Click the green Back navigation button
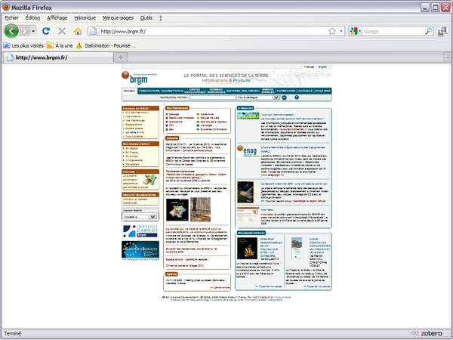The height and width of the screenshot is (340, 453). tap(12, 31)
